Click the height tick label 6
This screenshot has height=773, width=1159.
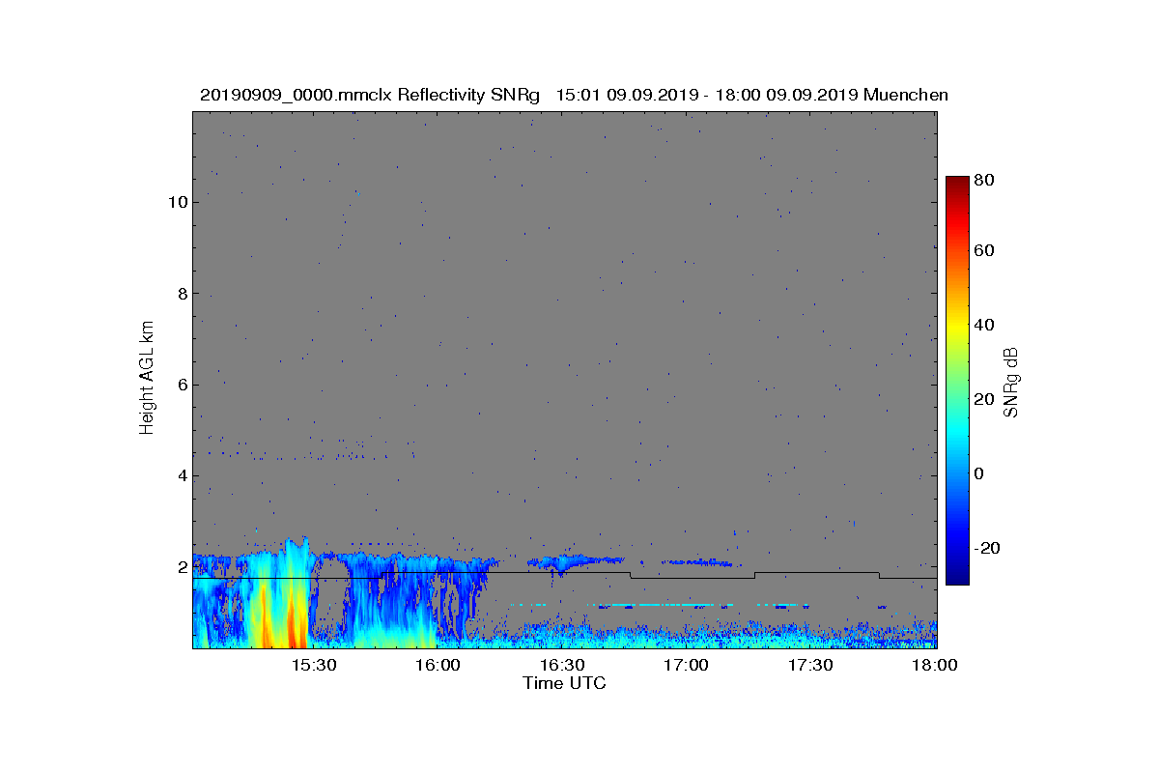point(182,385)
